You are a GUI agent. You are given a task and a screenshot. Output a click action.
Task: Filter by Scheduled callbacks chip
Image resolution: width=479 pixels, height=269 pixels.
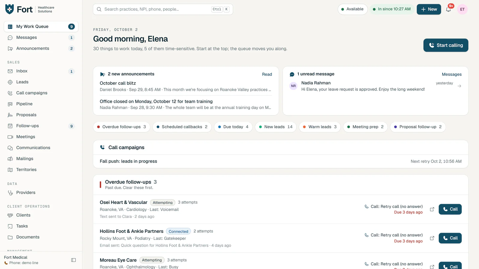click(x=182, y=127)
